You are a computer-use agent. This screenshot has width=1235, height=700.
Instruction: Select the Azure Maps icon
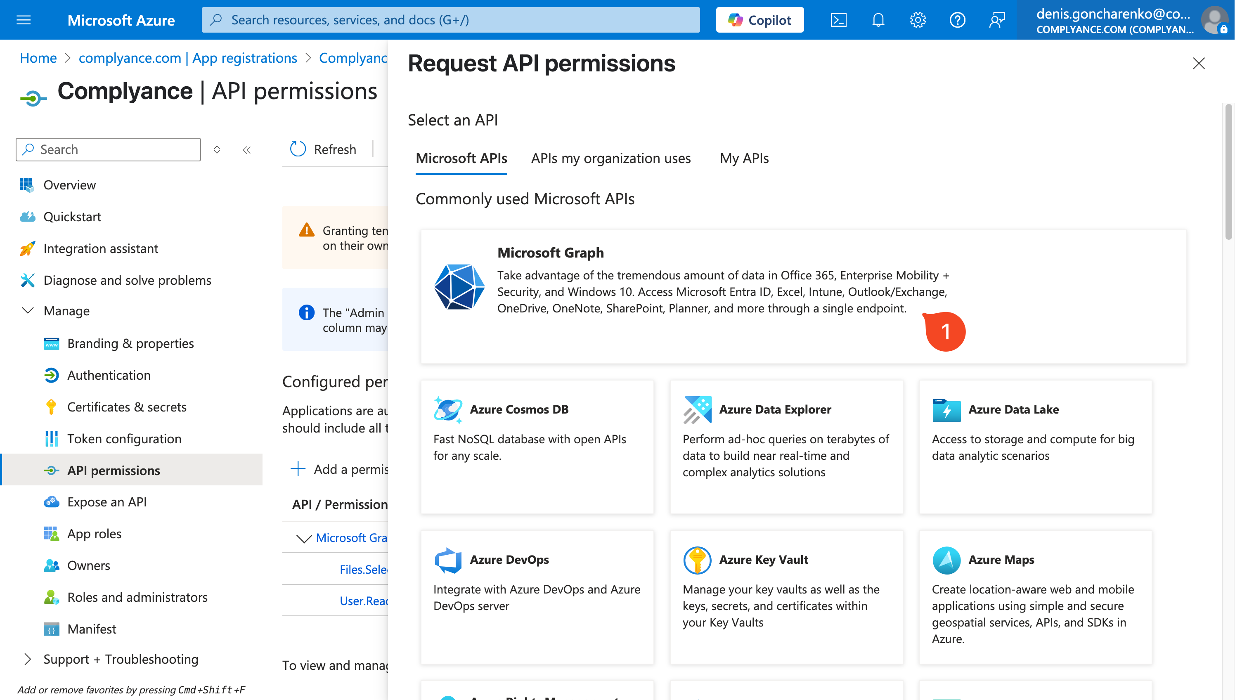tap(946, 560)
